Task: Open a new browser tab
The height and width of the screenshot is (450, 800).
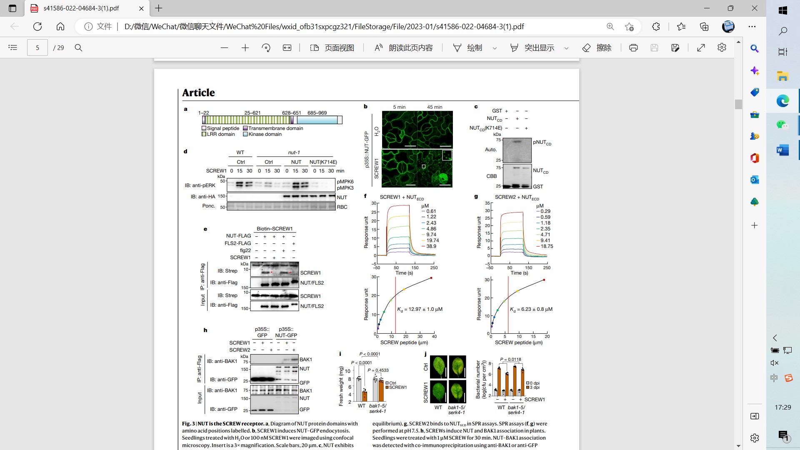Action: [x=159, y=8]
